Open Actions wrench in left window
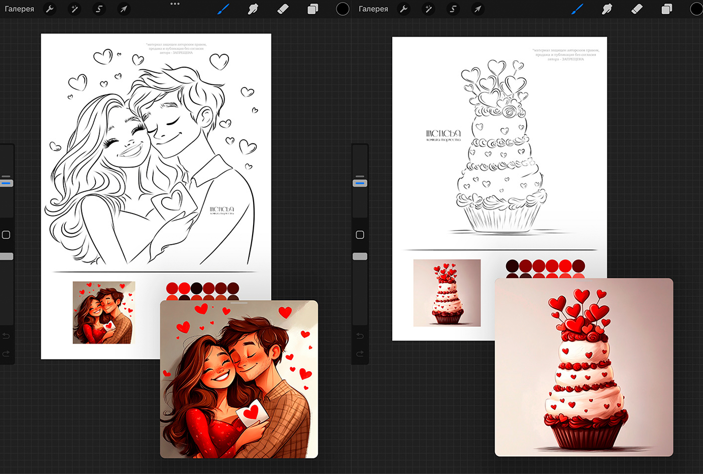Image resolution: width=703 pixels, height=474 pixels. tap(50, 9)
